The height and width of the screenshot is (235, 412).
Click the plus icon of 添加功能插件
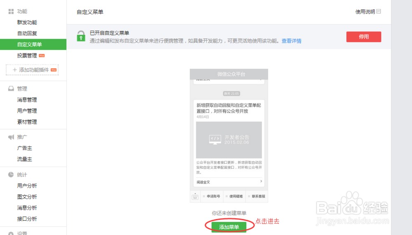(x=15, y=70)
